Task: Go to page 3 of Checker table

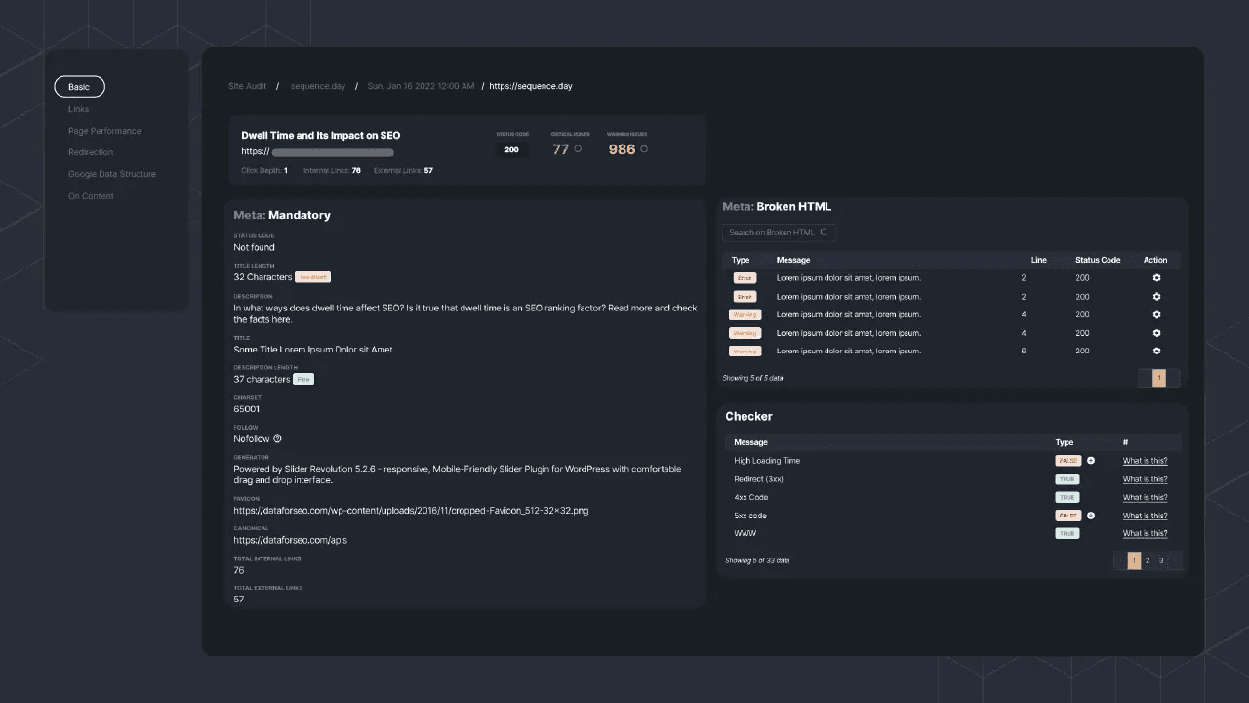Action: [x=1161, y=560]
